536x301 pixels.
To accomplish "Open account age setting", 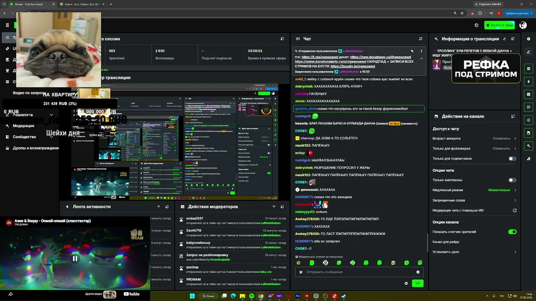I will pos(474,138).
